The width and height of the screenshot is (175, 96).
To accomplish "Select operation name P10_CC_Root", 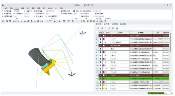I will point(115,79).
